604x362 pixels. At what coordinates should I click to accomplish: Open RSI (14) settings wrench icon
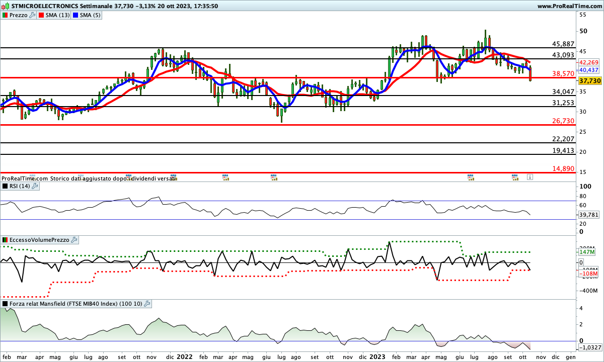pos(35,186)
